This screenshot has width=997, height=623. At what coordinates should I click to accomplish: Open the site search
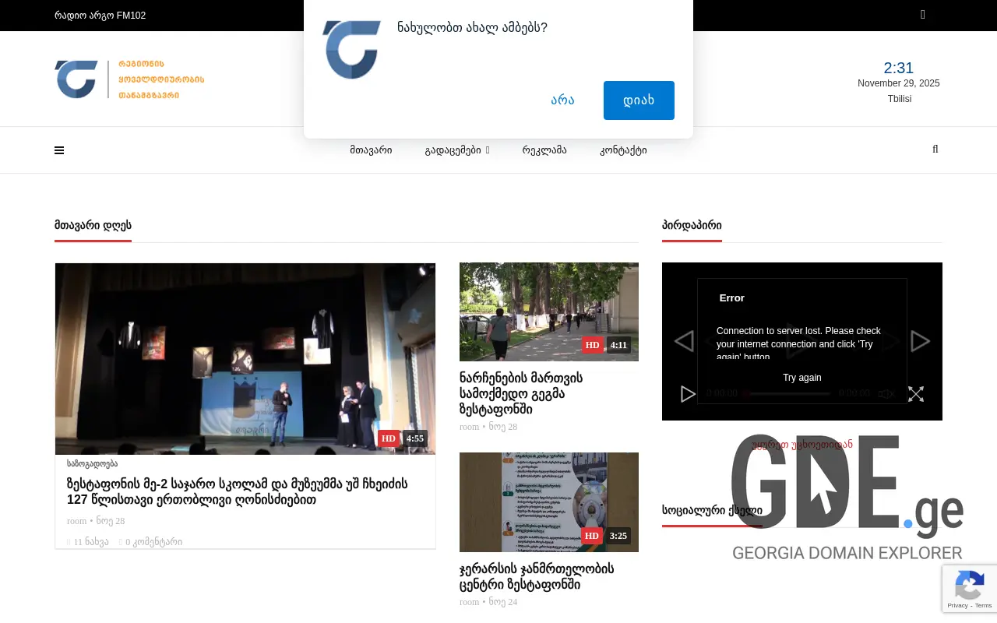click(x=935, y=149)
